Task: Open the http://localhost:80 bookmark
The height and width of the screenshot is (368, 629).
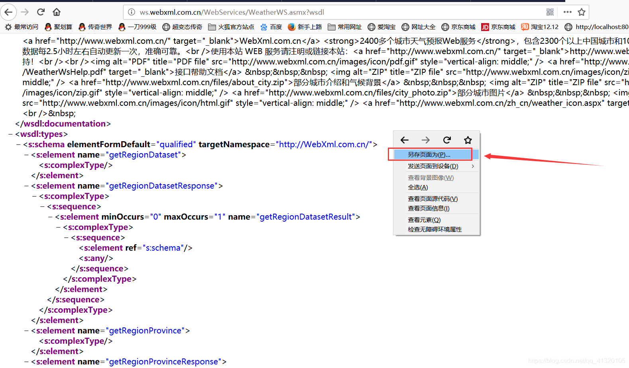Action: (597, 27)
